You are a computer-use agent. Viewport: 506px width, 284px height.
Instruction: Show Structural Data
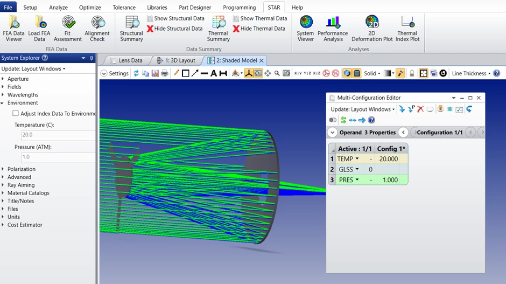coord(175,18)
